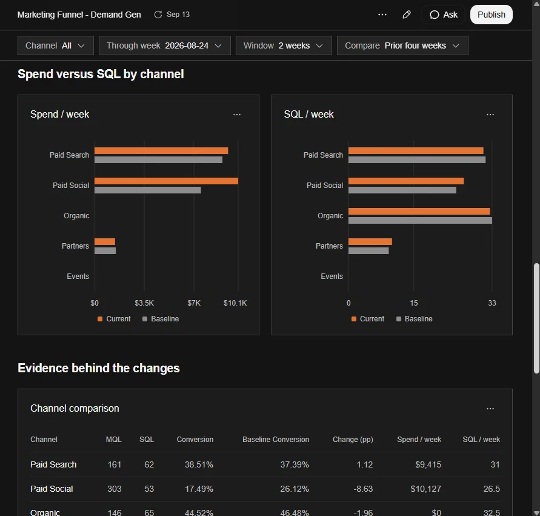Image resolution: width=540 pixels, height=516 pixels.
Task: Click the Marketing Funnel - Demand Gen title
Action: pyautogui.click(x=79, y=15)
